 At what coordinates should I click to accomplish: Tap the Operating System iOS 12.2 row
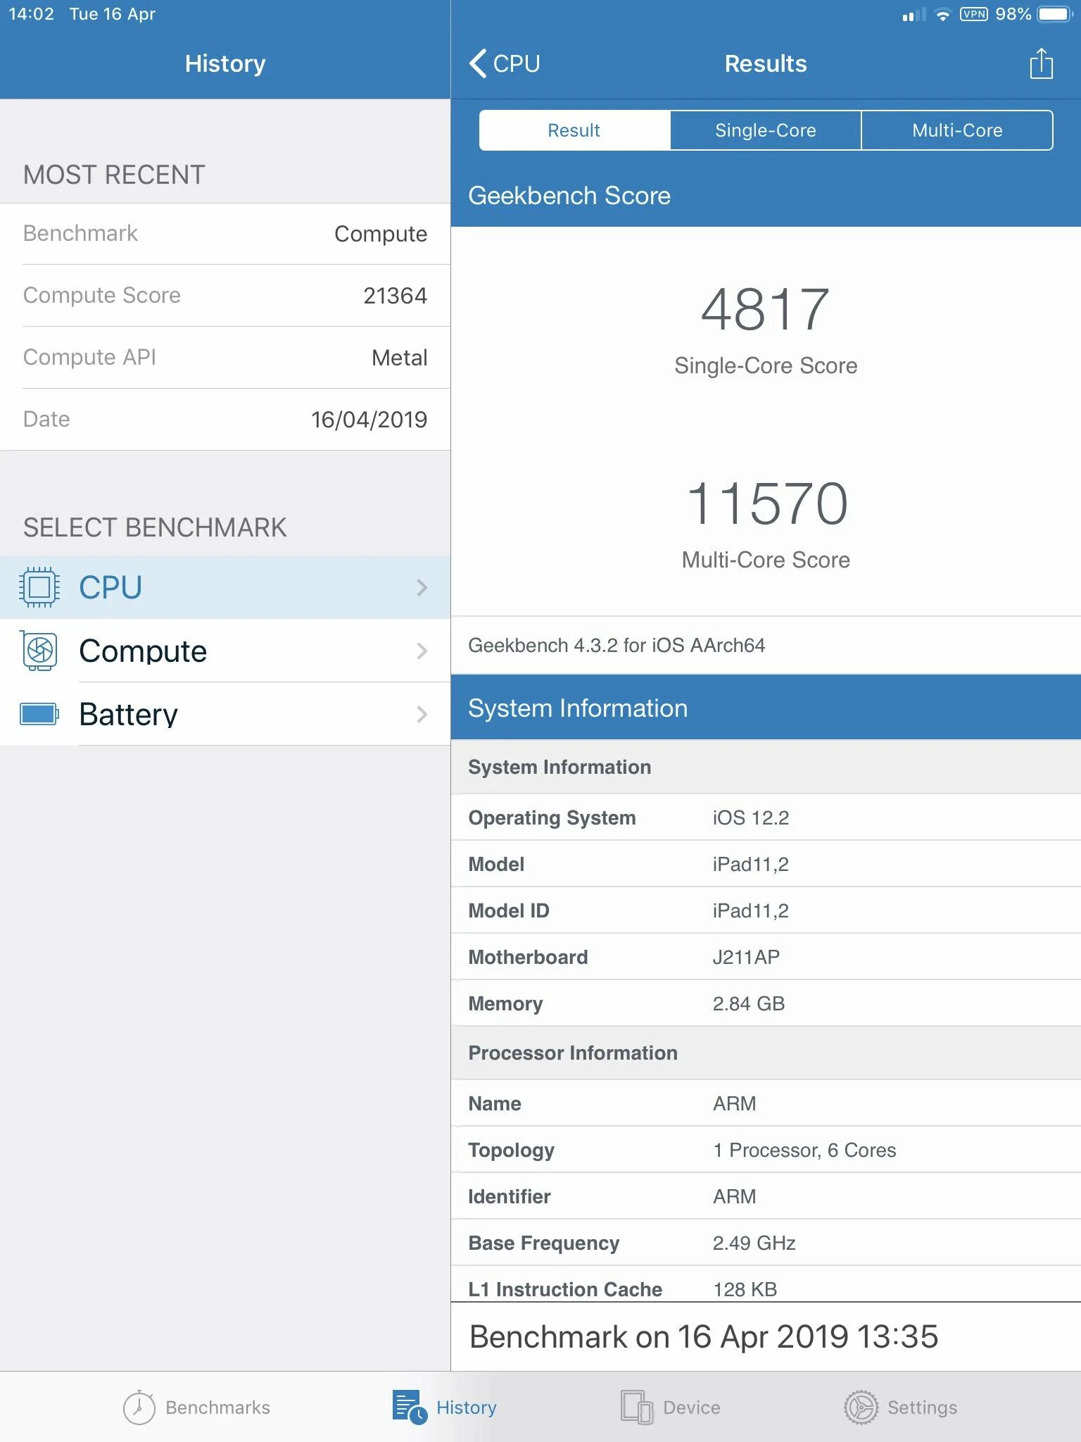pyautogui.click(x=766, y=817)
